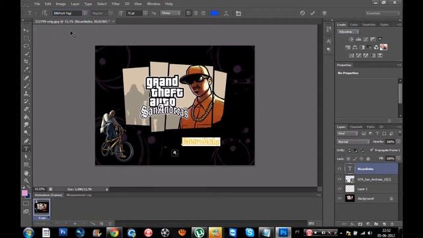Hide the Background layer
423x238 pixels.
click(x=339, y=198)
